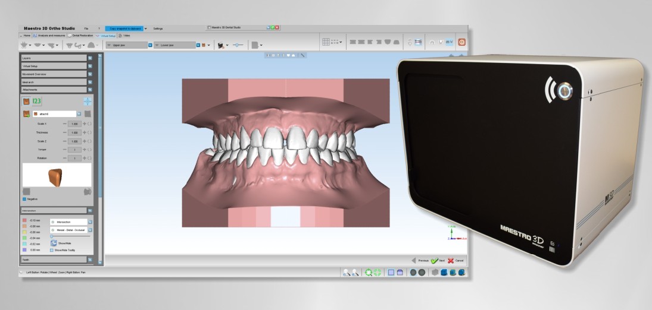Switch to the Home tab
The height and width of the screenshot is (310, 652).
point(25,36)
